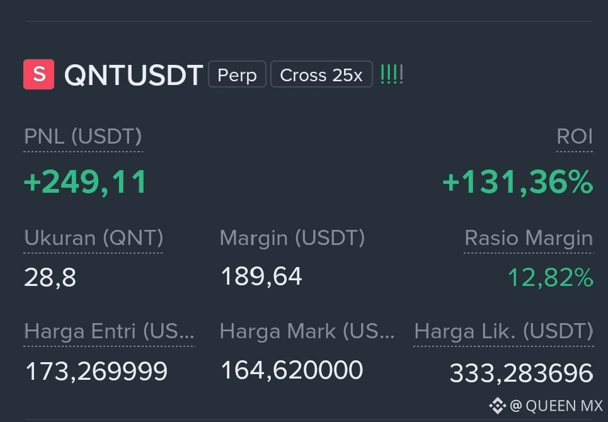Open the @ QUEEN MX username

tap(556, 406)
